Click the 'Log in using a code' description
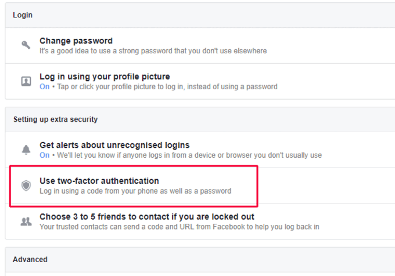The image size is (395, 276). click(x=135, y=191)
